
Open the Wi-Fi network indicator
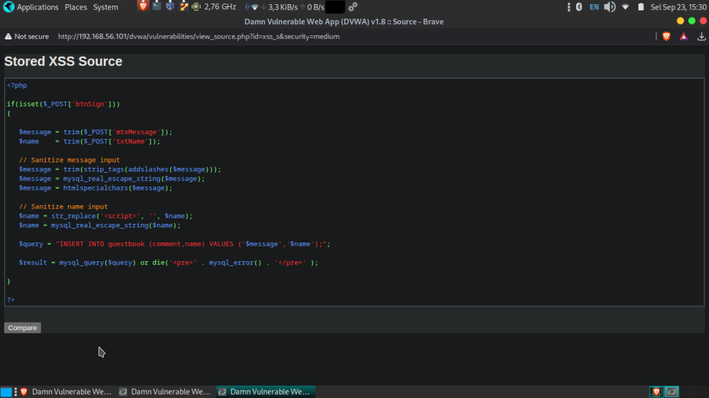[625, 7]
